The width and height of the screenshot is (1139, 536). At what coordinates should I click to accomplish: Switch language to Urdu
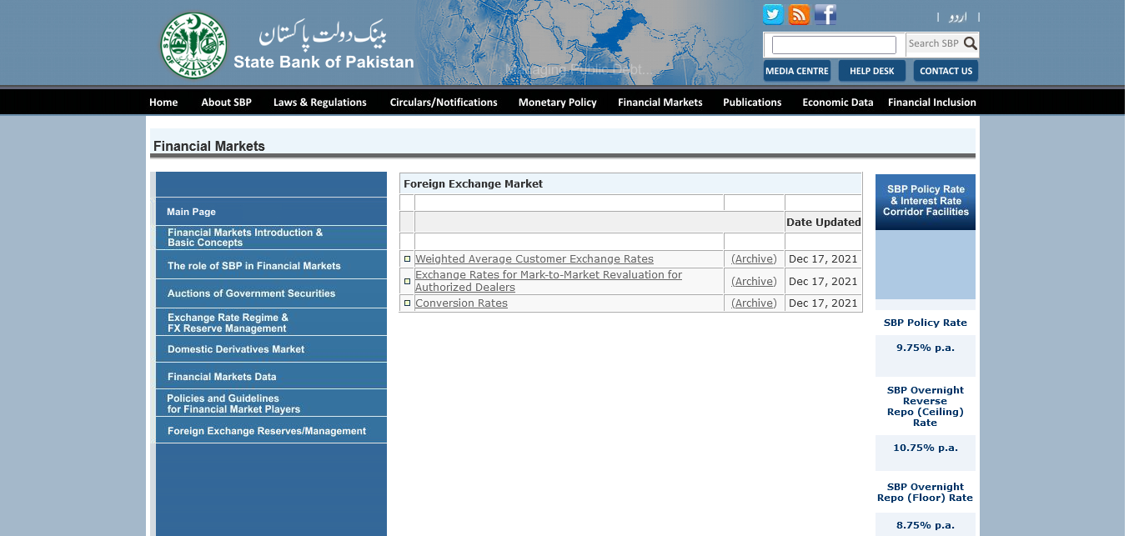coord(958,17)
